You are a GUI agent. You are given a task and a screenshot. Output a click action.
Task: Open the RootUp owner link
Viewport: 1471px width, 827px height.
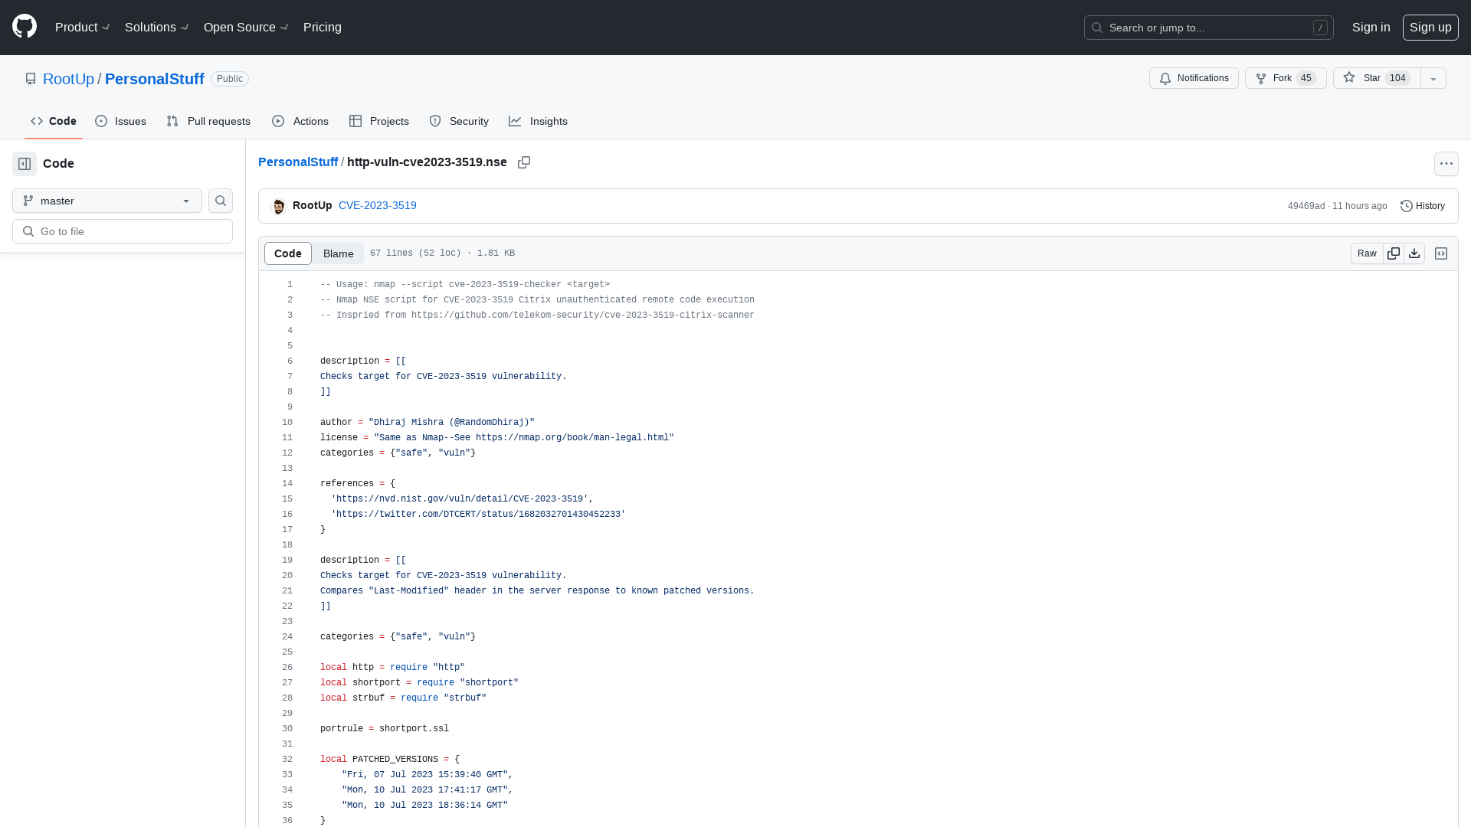pos(68,79)
